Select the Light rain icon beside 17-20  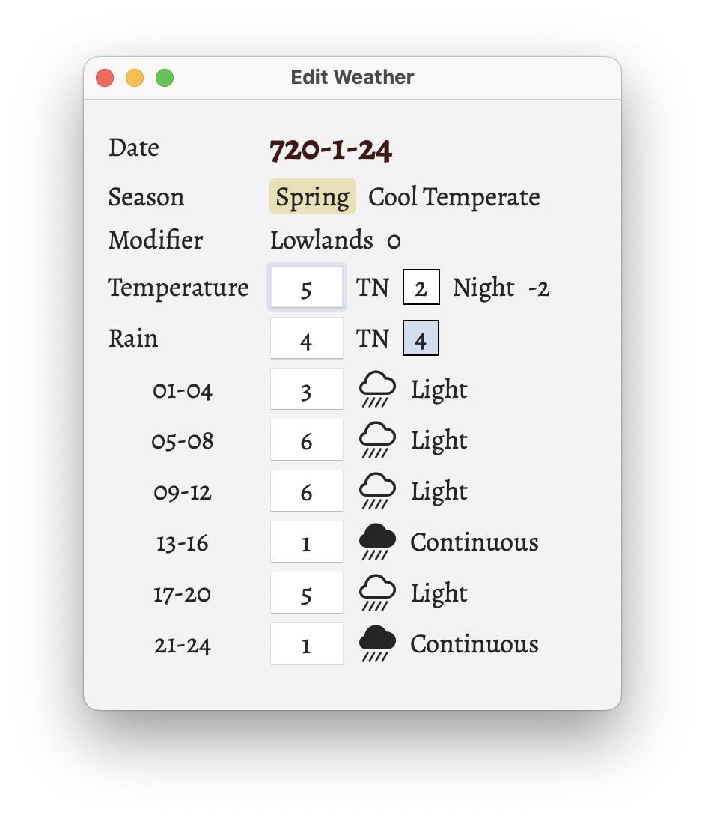tap(376, 593)
